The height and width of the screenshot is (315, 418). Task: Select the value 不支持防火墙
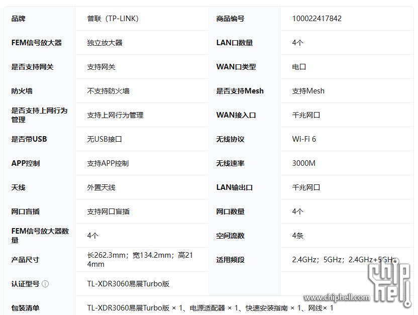point(108,91)
